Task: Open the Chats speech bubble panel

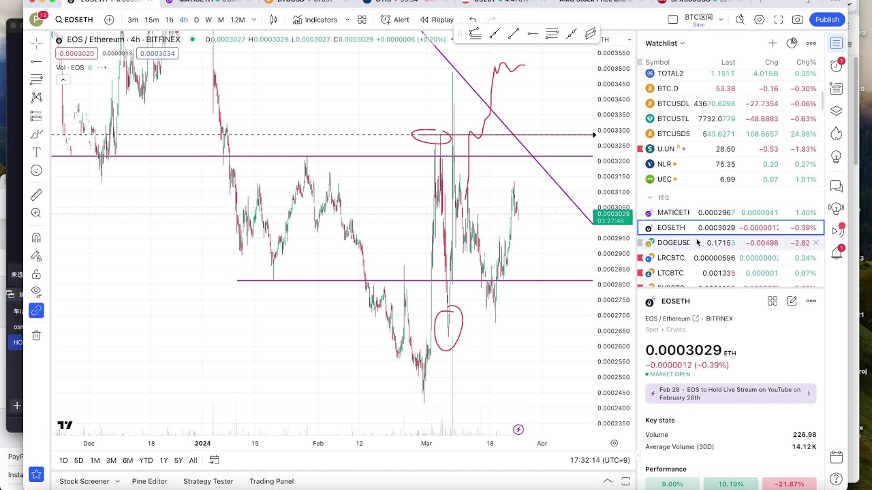Action: coord(837,186)
